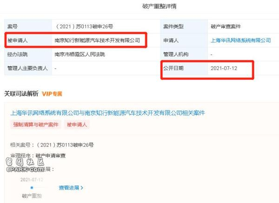
Task: Click the chevron arrow beside 查看进展
Action: 82,188
